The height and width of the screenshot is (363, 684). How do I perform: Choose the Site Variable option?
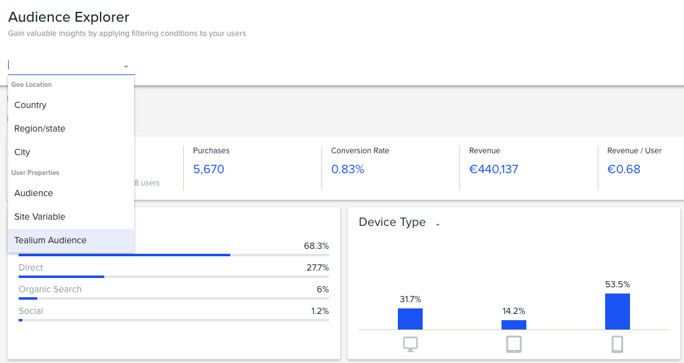click(x=40, y=217)
